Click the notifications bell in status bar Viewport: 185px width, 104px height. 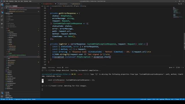pos(183,99)
